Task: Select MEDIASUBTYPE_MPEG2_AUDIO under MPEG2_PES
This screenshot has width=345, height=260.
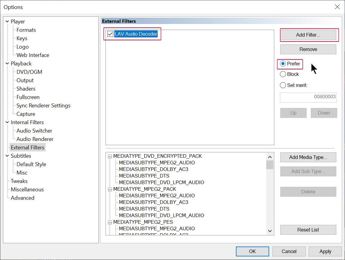Action: click(x=157, y=229)
